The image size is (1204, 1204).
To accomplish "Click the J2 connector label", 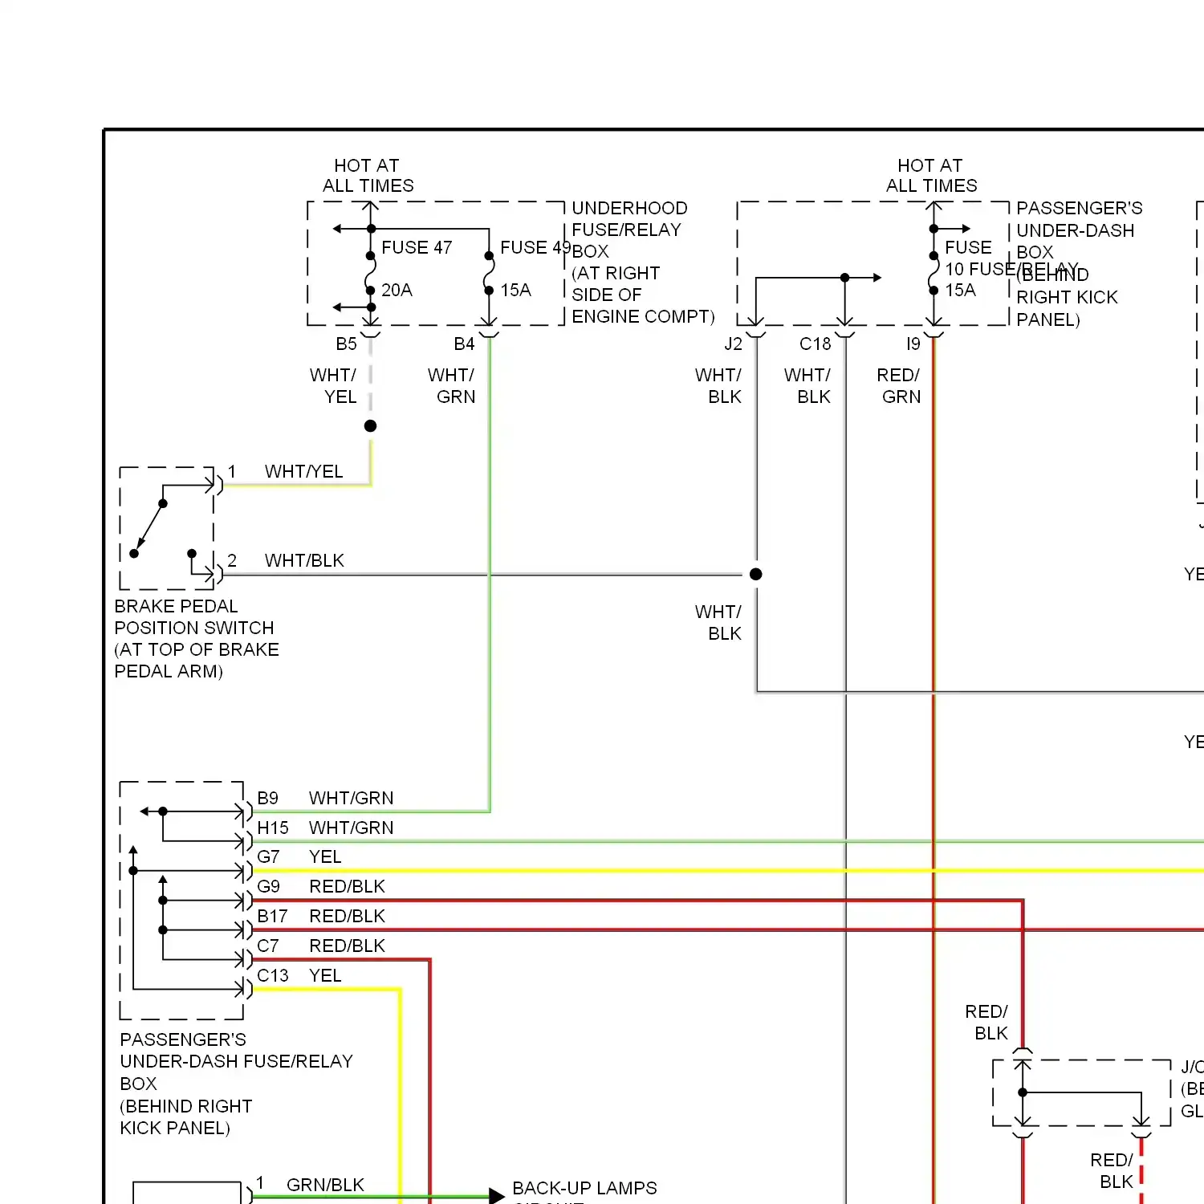I will click(733, 344).
